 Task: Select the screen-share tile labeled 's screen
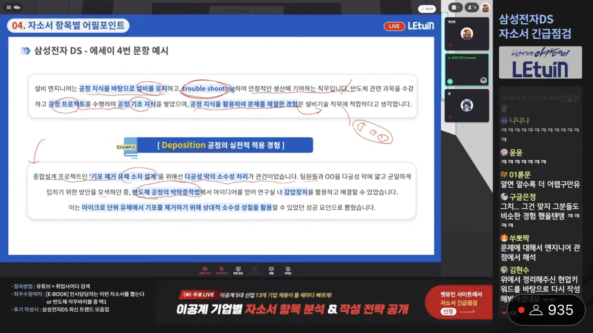point(467,70)
